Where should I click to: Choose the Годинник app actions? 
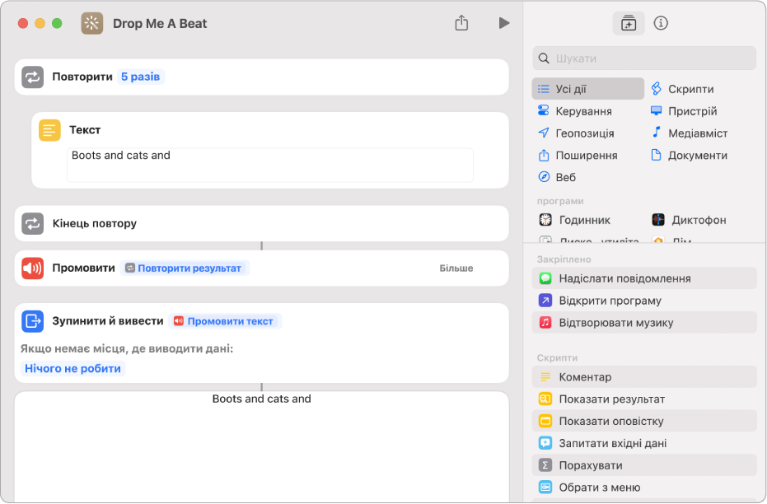[x=575, y=220]
